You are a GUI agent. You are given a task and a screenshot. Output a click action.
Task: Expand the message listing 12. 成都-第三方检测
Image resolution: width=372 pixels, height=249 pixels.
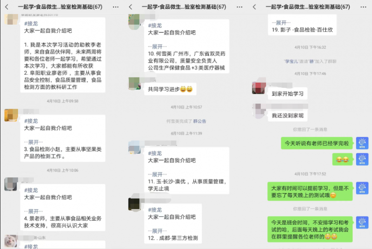(157, 231)
